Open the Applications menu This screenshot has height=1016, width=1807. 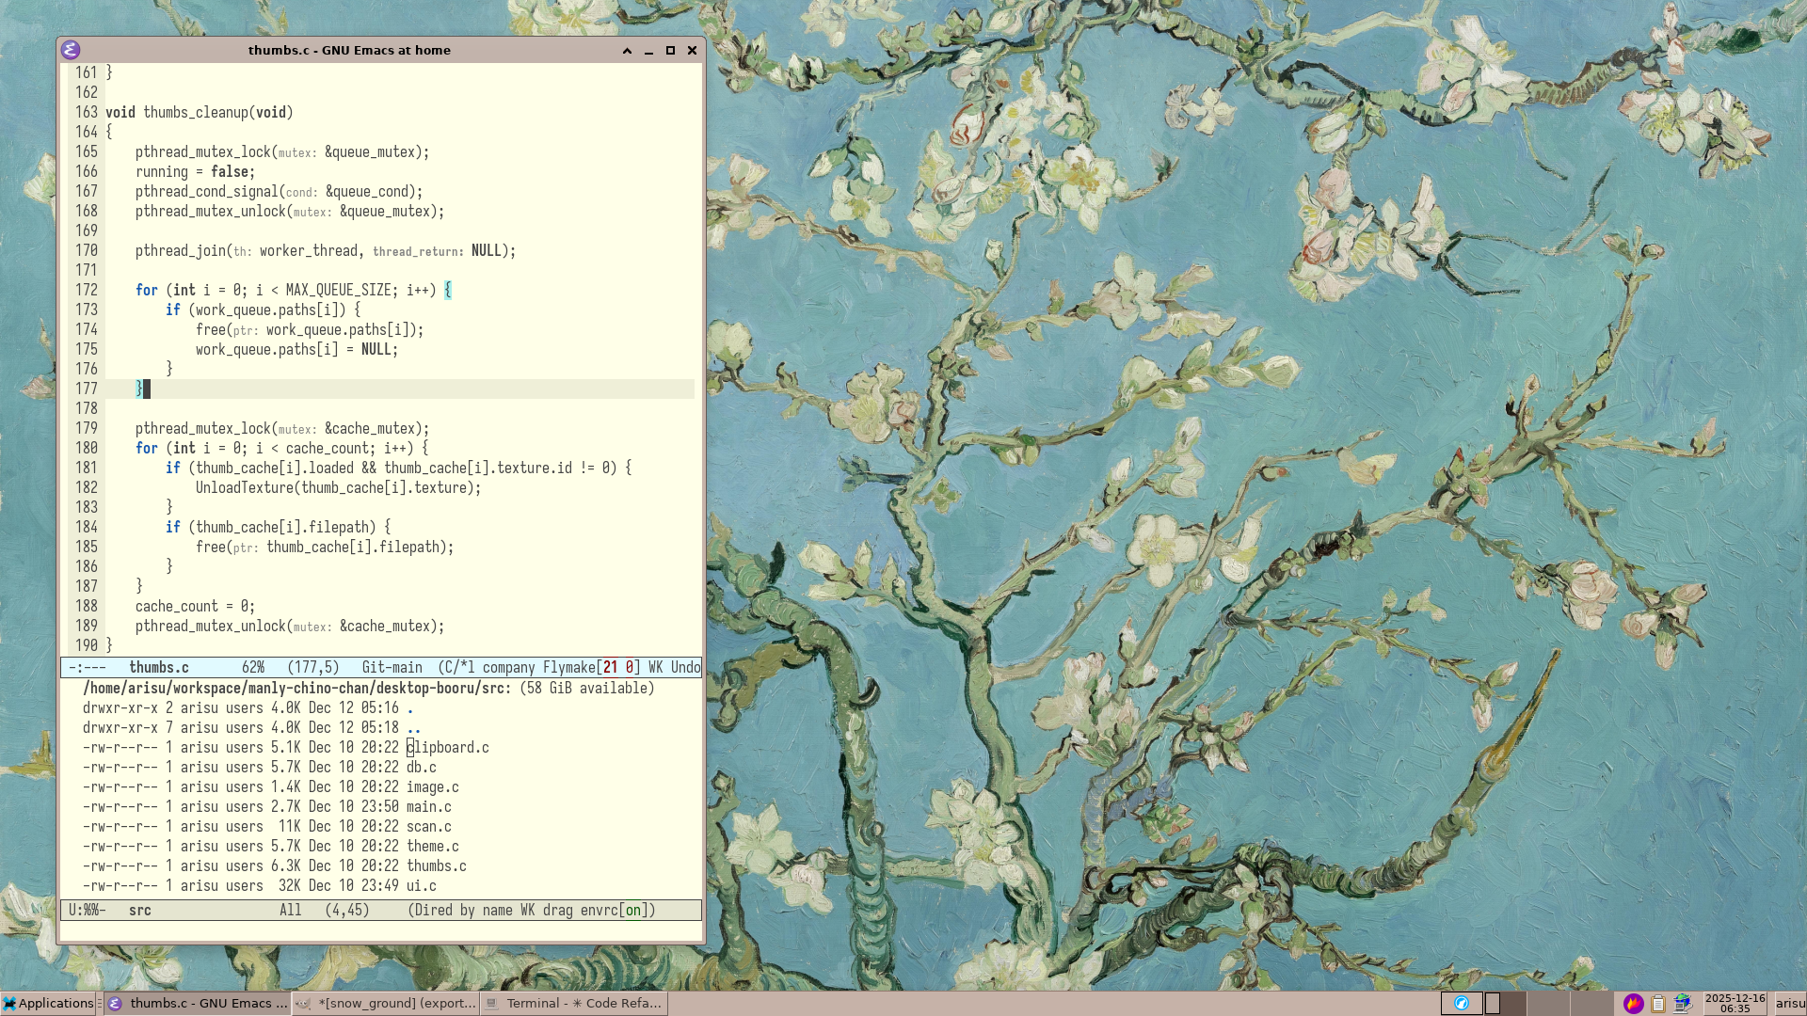48,1003
